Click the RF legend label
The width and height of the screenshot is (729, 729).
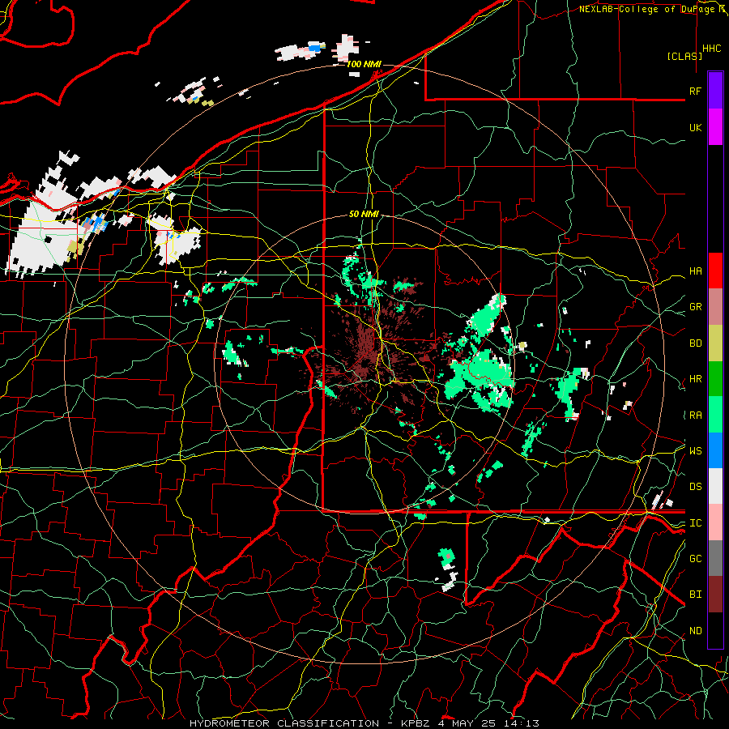695,91
